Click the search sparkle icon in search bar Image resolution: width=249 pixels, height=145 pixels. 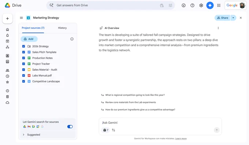(52, 5)
